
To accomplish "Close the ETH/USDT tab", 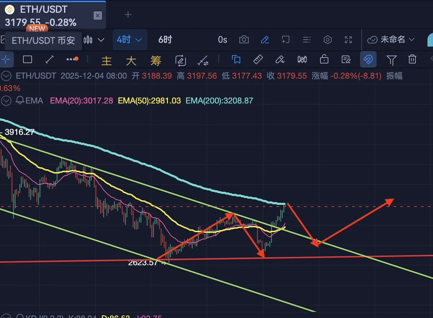I will click(98, 16).
